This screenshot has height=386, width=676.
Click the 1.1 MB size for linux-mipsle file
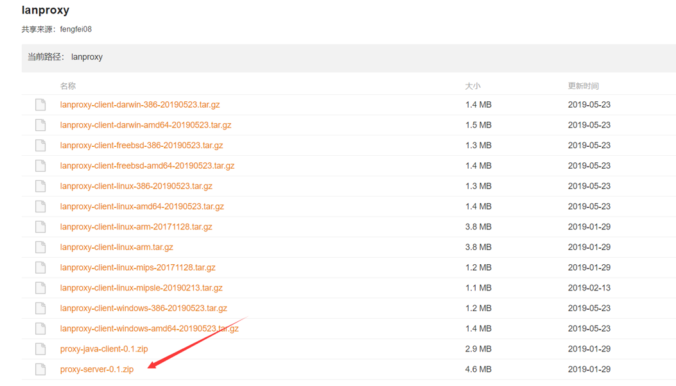coord(478,288)
